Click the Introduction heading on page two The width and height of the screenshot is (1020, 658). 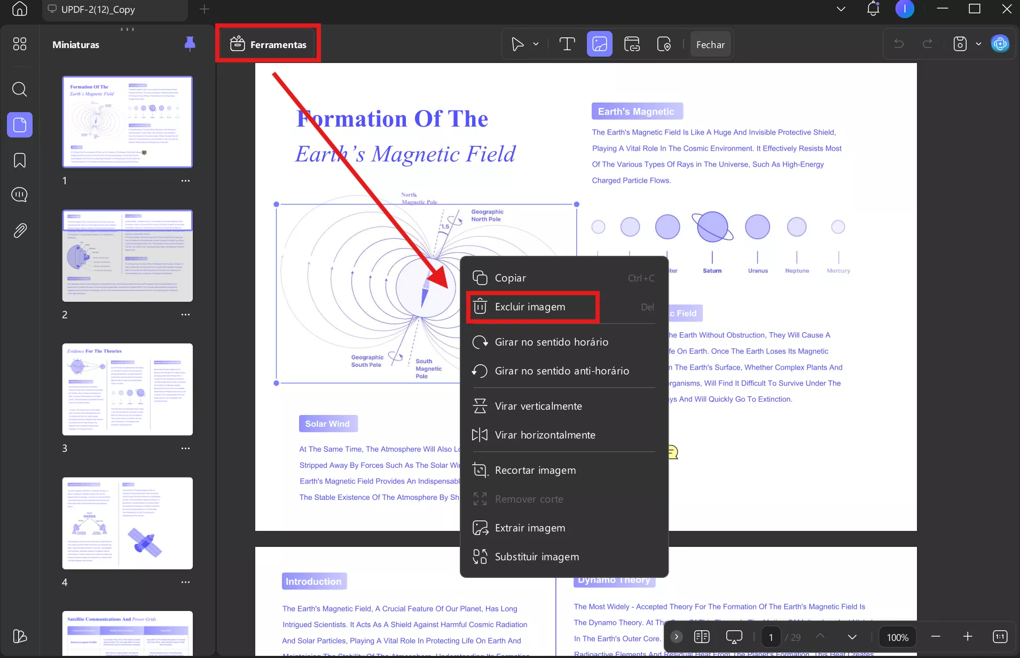point(314,581)
